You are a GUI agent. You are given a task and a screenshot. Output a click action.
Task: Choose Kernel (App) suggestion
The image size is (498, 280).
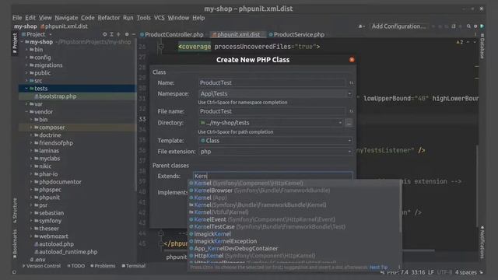click(294, 198)
